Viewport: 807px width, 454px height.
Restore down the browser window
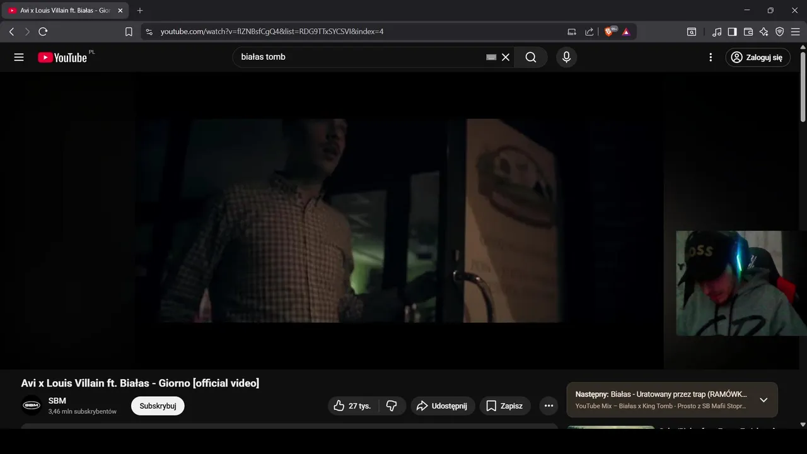(770, 11)
